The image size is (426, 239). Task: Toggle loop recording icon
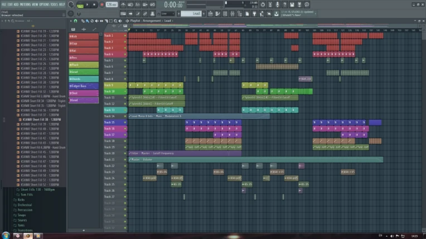[x=152, y=4]
